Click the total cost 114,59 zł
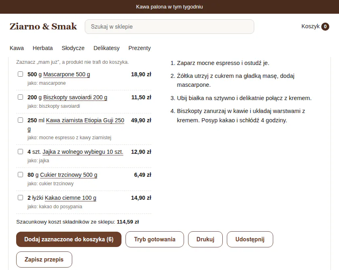 click(x=128, y=222)
